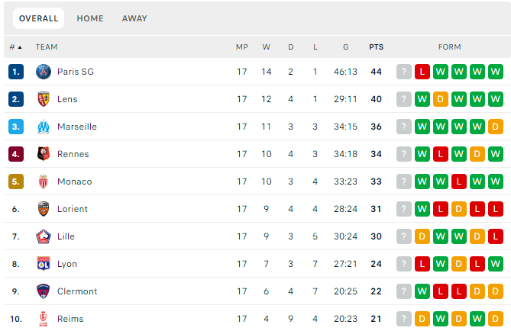Click the Marseille club crest icon
Image resolution: width=511 pixels, height=331 pixels.
click(x=43, y=127)
